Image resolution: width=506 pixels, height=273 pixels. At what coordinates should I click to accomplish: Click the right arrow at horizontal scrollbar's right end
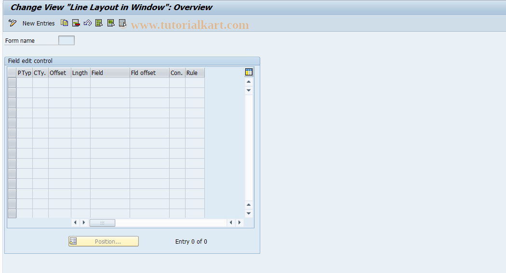tap(239, 223)
